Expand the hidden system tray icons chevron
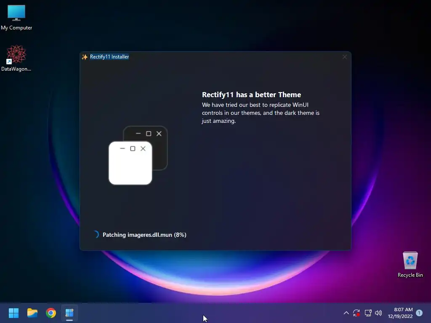Viewport: 431px width, 323px height. coord(346,313)
